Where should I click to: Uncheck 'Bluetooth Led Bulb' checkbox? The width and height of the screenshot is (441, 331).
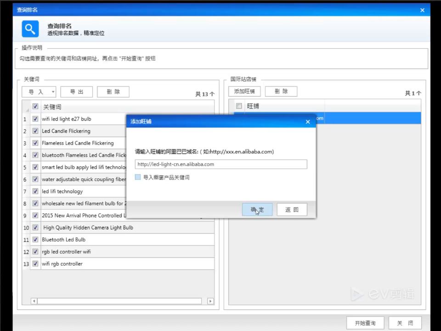[x=35, y=240]
